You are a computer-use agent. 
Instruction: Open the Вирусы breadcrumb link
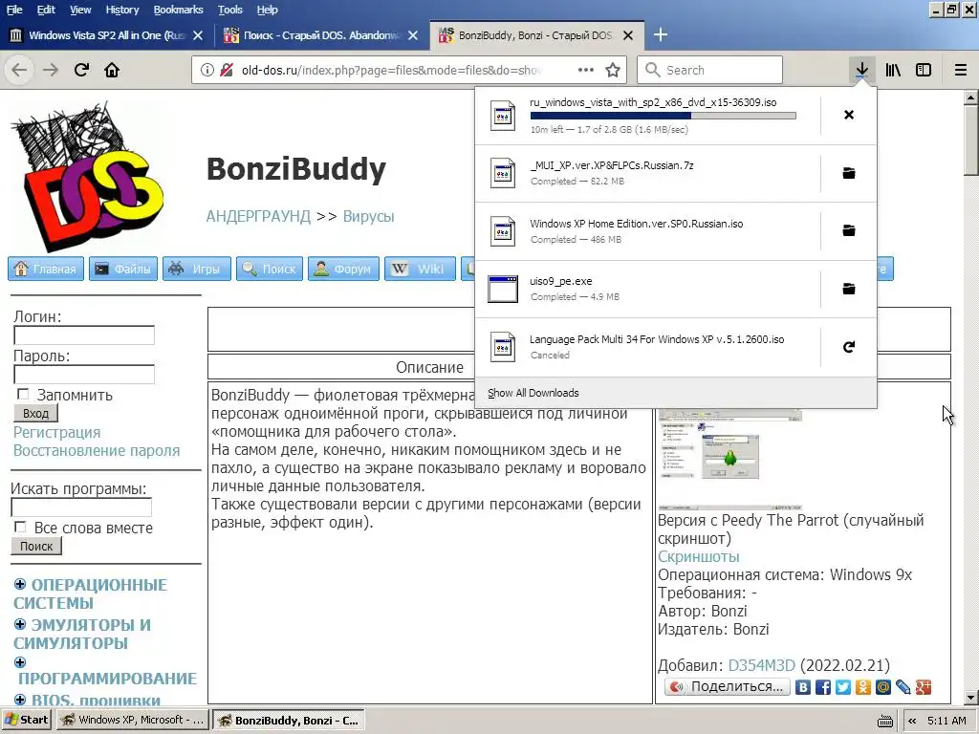368,217
